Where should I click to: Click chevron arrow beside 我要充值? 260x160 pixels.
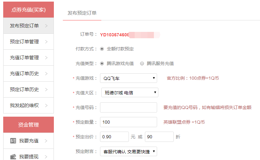click(46, 141)
